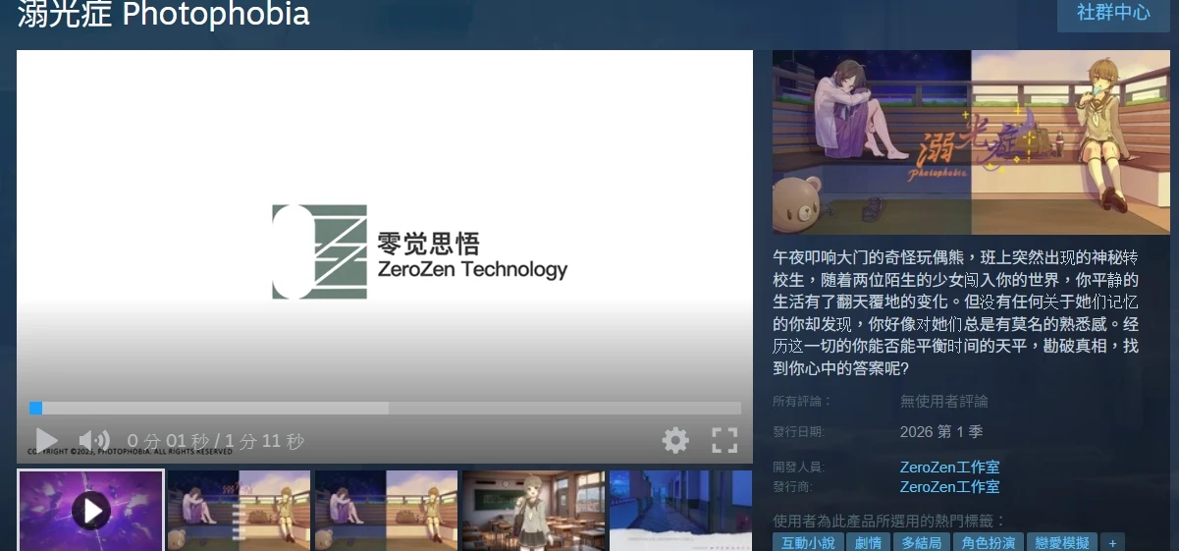Select the blue corridor screenshot thumbnail
This screenshot has width=1179, height=551.
pos(680,511)
